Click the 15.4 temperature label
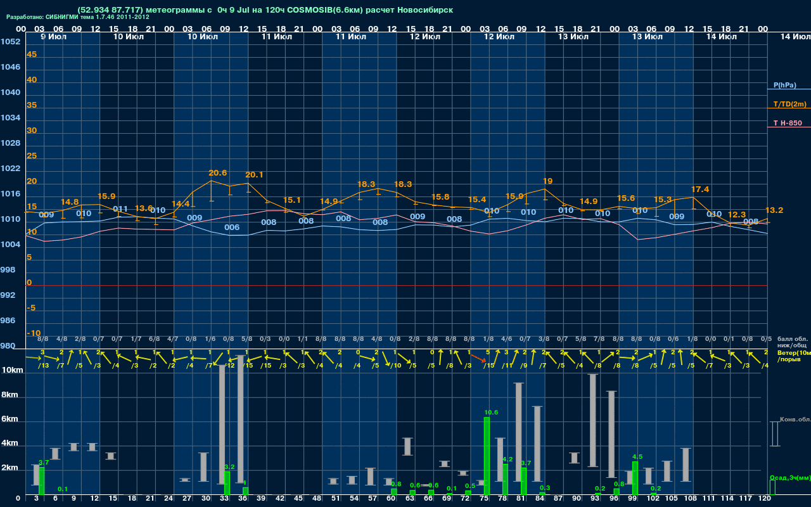Image resolution: width=811 pixels, height=507 pixels. pos(476,200)
